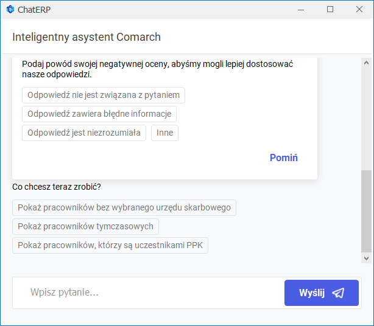The width and height of the screenshot is (374, 326).
Task: Click the scrollbar down arrow
Action: (366, 258)
